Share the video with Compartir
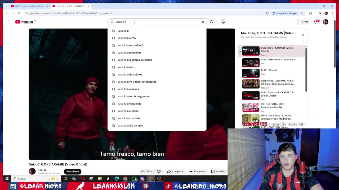This screenshot has height=190, width=339. pyautogui.click(x=175, y=172)
